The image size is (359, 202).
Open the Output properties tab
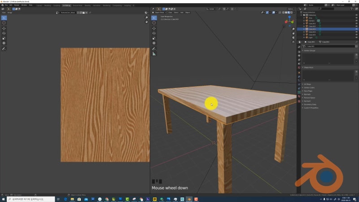299,56
